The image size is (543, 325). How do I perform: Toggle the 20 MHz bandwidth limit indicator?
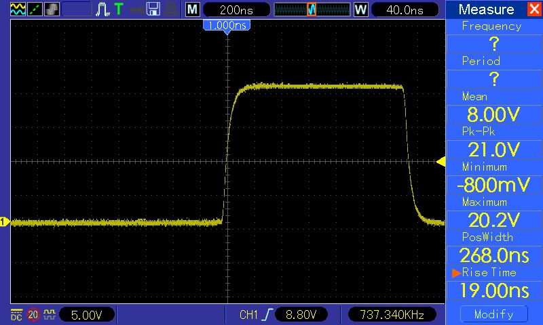coord(33,315)
